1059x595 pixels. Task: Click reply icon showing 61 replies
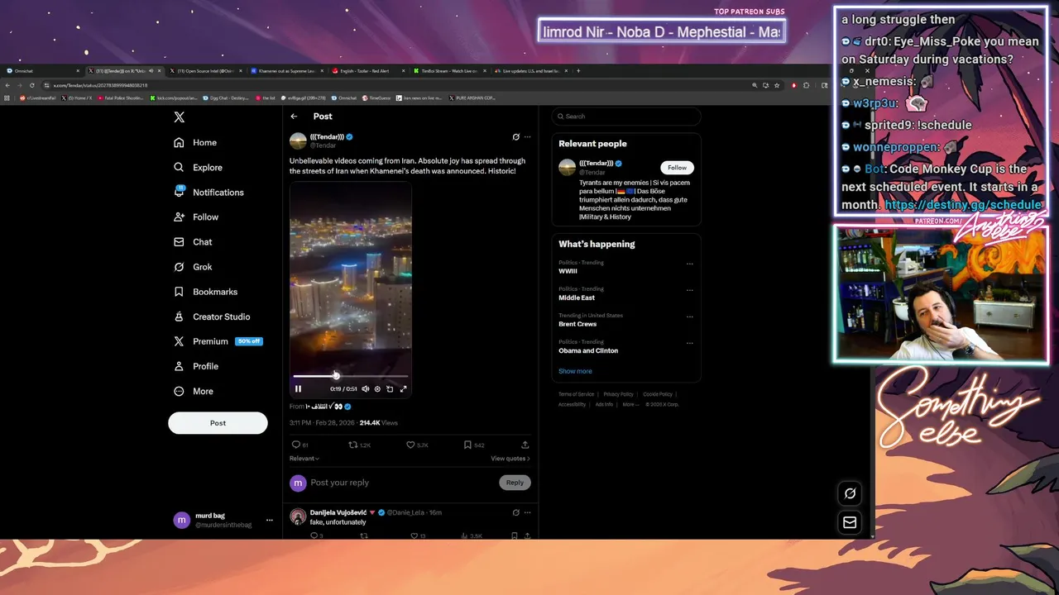click(300, 445)
